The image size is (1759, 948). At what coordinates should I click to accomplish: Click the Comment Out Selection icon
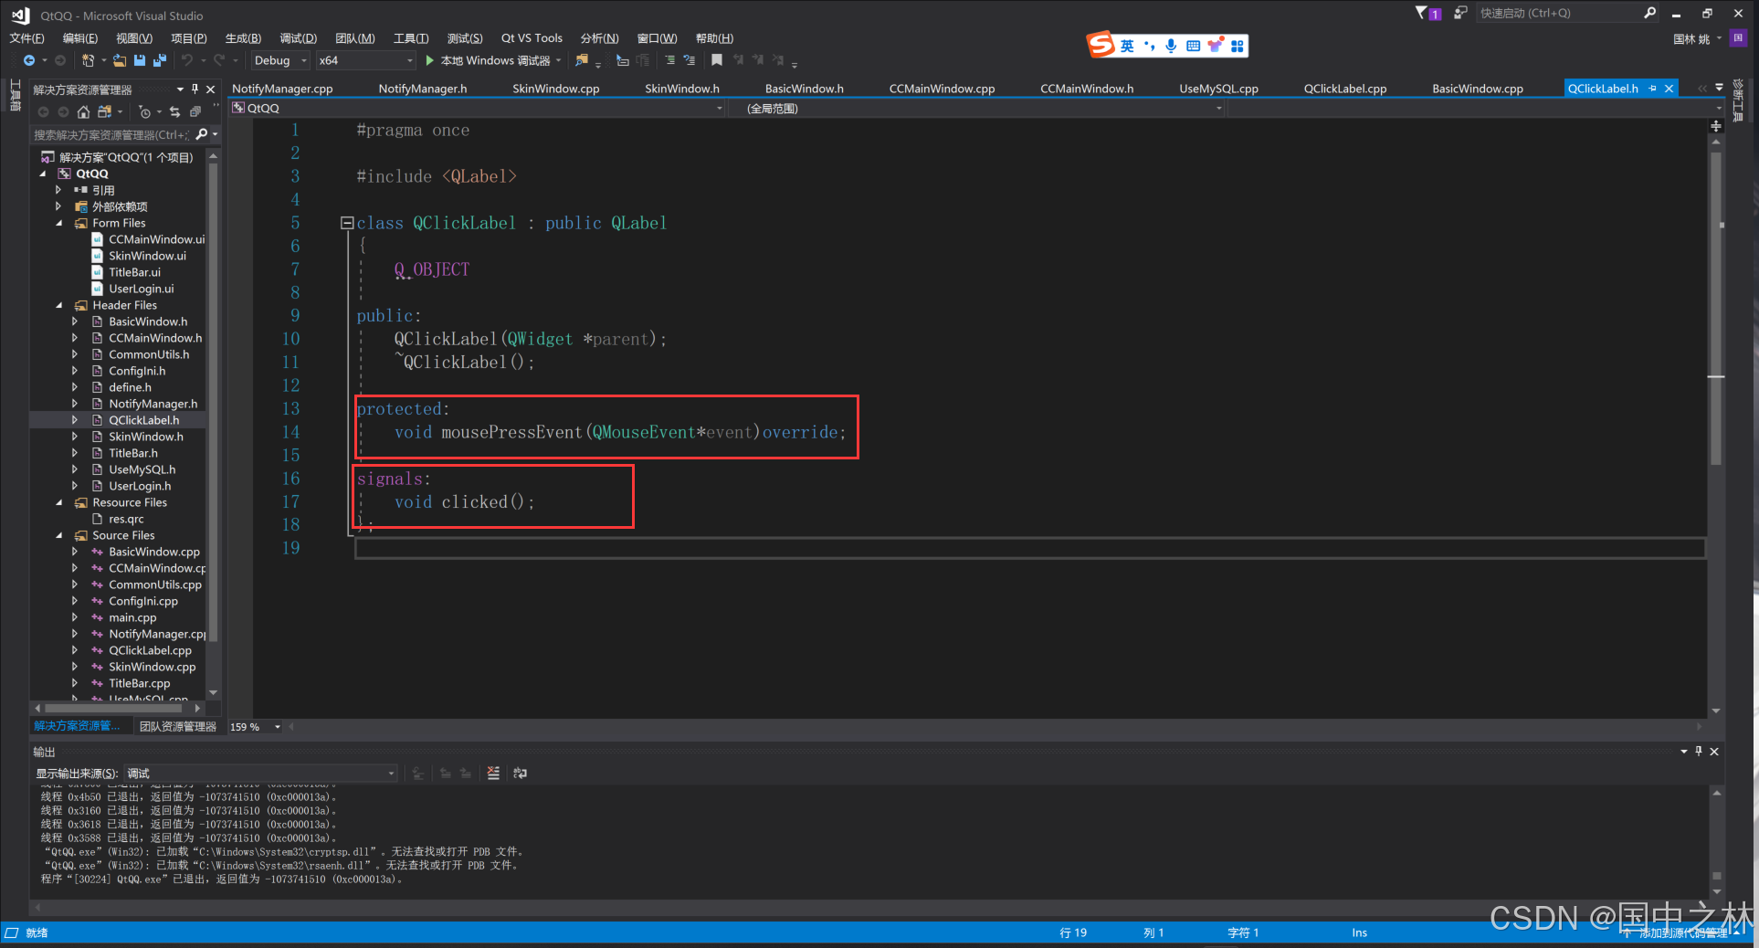tap(670, 60)
